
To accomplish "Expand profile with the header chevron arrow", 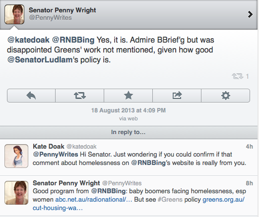I will (250, 14).
